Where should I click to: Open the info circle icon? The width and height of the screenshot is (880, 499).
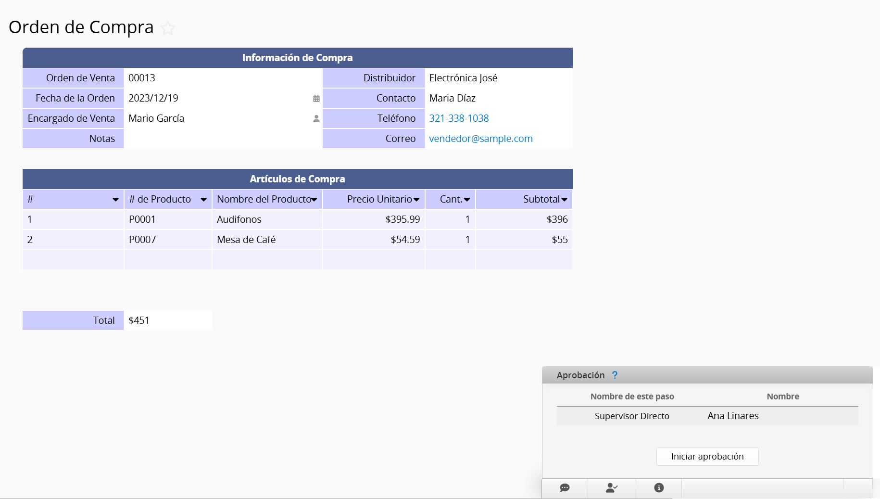pos(659,488)
